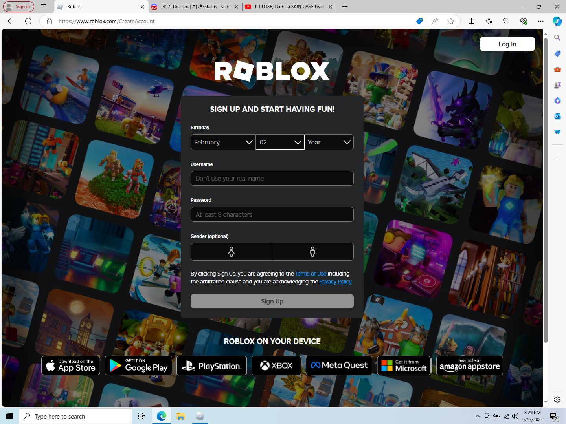Go back to the previous page
566x424 pixels.
(x=11, y=21)
